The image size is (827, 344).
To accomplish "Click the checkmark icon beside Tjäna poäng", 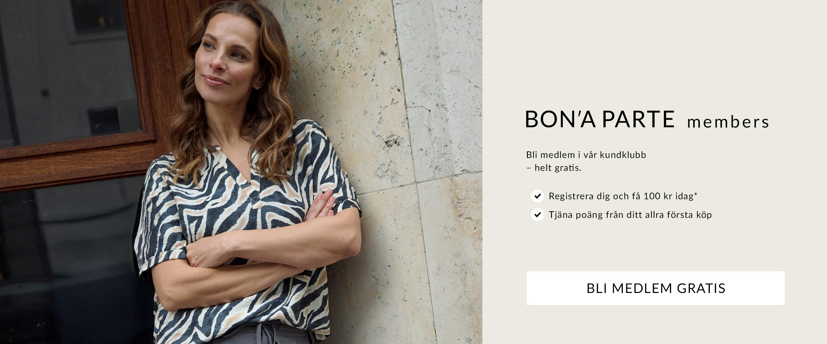I will click(x=538, y=214).
